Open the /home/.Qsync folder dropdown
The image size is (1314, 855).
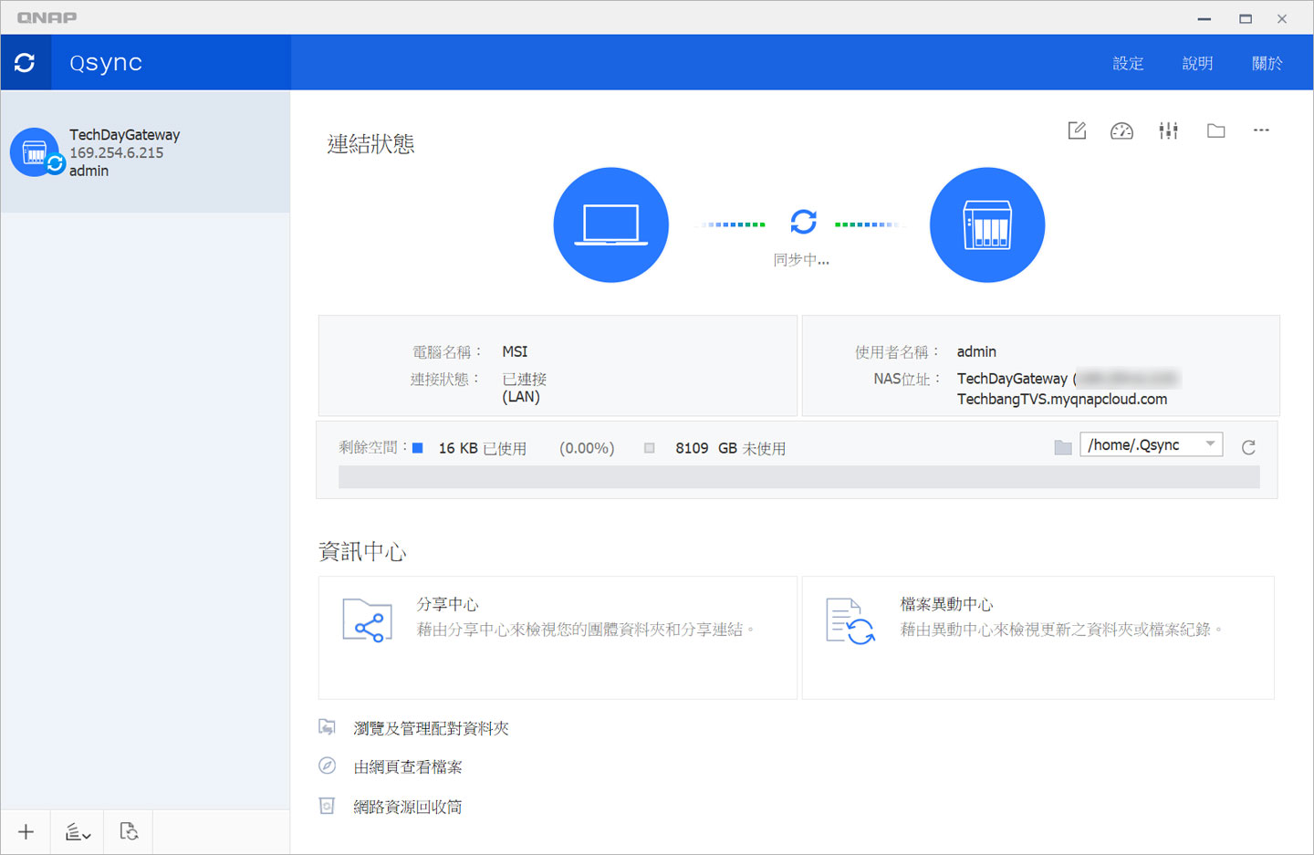(x=1151, y=444)
